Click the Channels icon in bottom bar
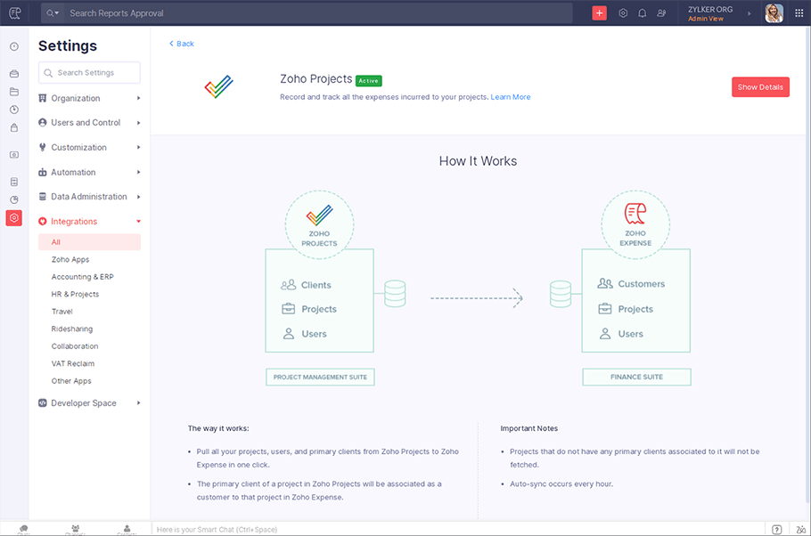This screenshot has width=811, height=536. 75,527
